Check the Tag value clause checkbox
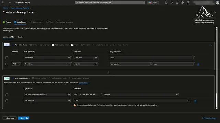Image resolution: width=220 pixels, height=123 pixels. pos(7,64)
